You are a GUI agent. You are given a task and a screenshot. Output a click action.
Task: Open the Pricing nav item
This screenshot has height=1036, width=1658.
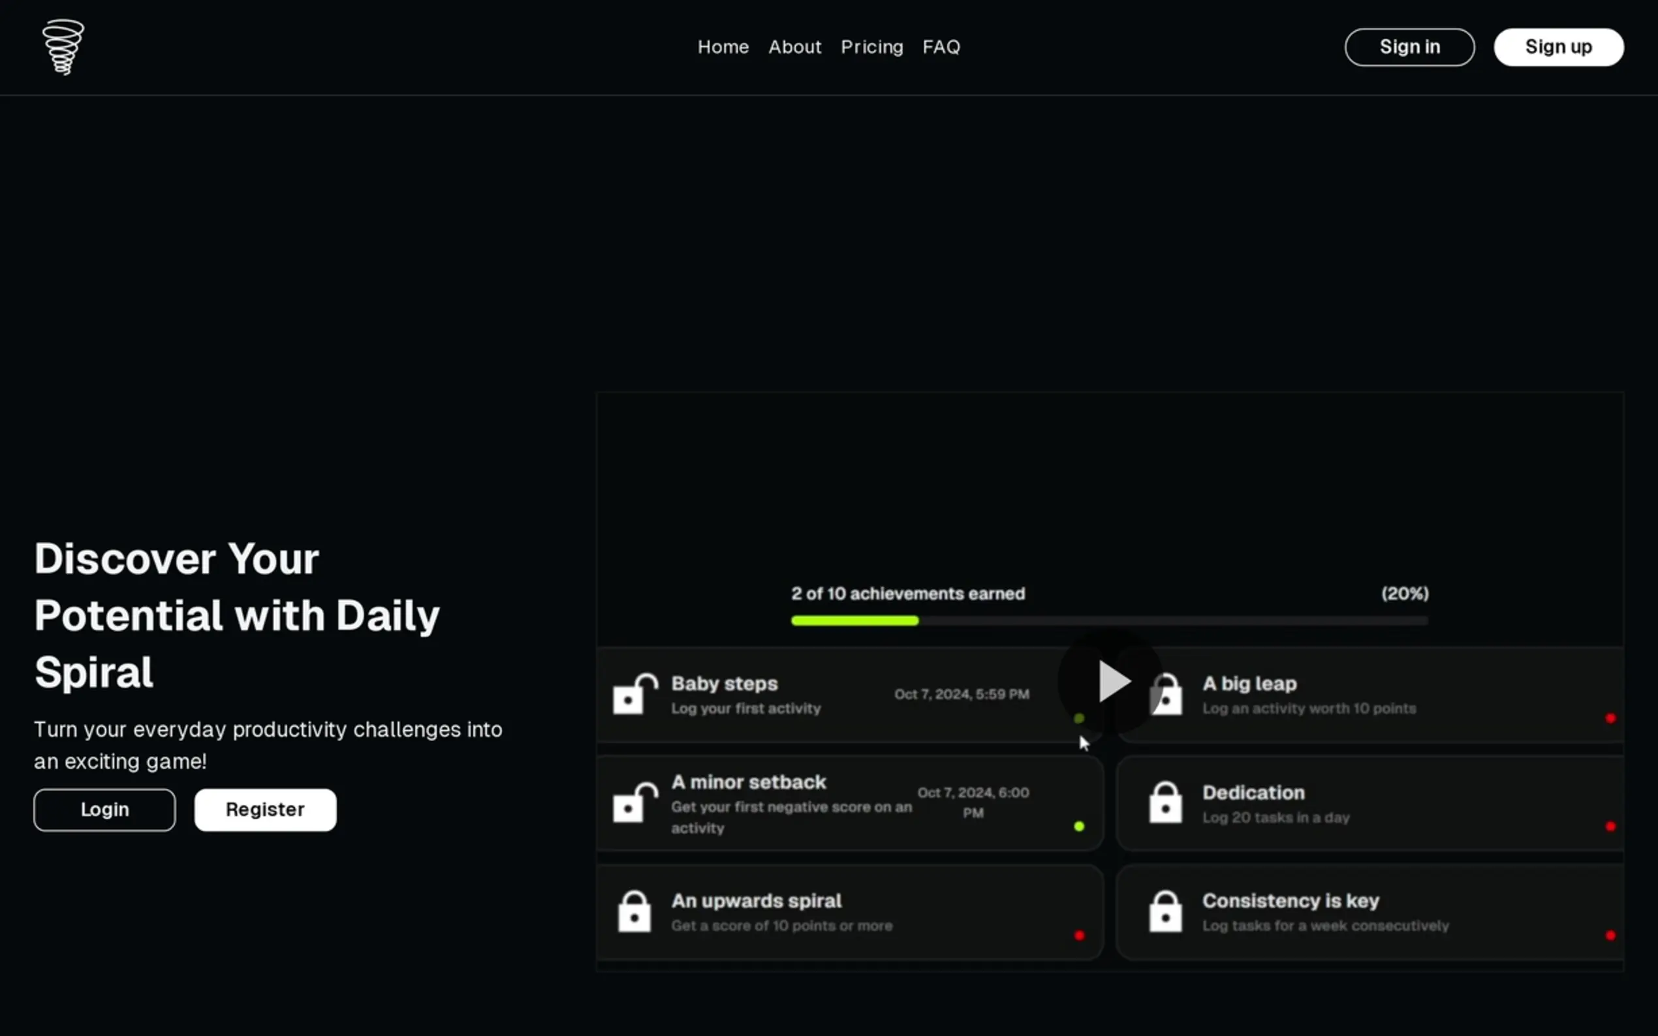871,47
